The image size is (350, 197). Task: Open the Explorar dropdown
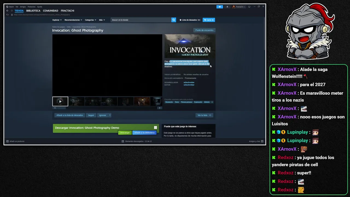click(x=57, y=20)
